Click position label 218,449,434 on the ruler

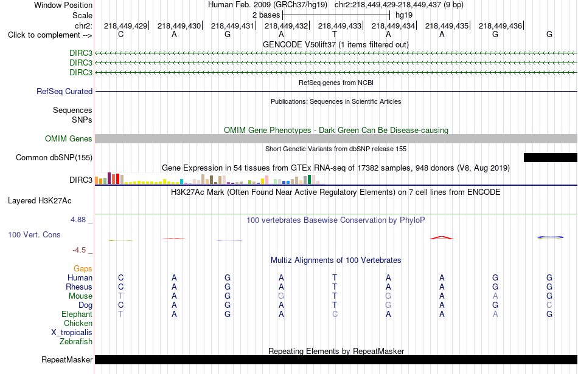coord(393,25)
